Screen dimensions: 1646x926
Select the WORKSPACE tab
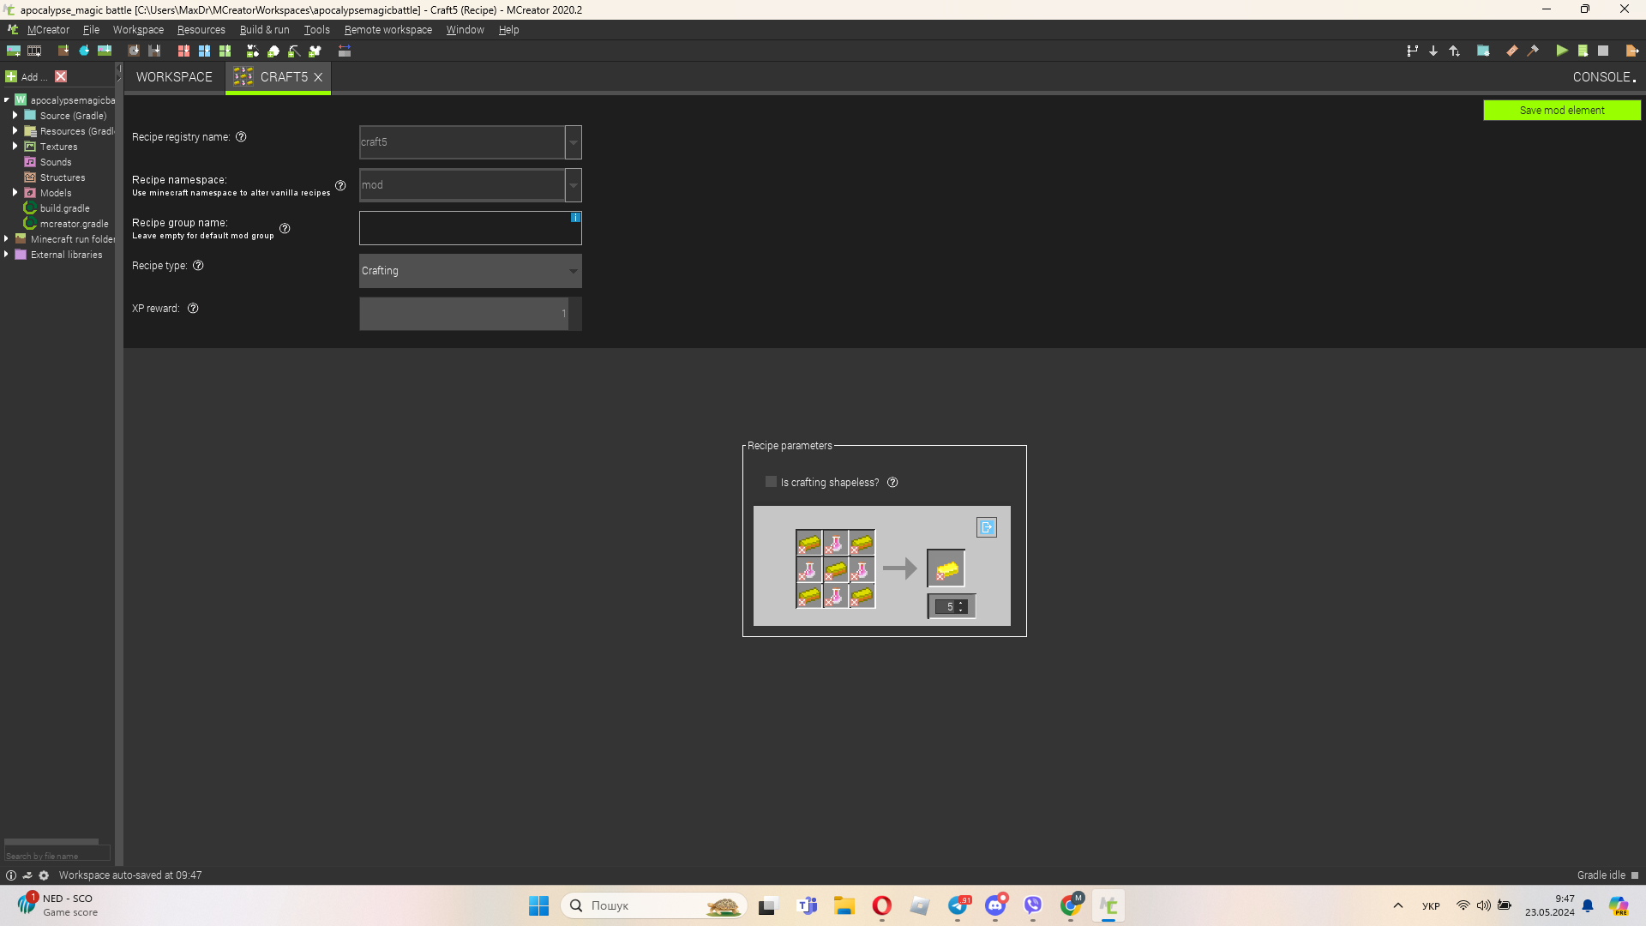coord(173,77)
